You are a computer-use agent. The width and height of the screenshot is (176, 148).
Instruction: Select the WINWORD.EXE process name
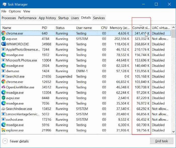18,44
